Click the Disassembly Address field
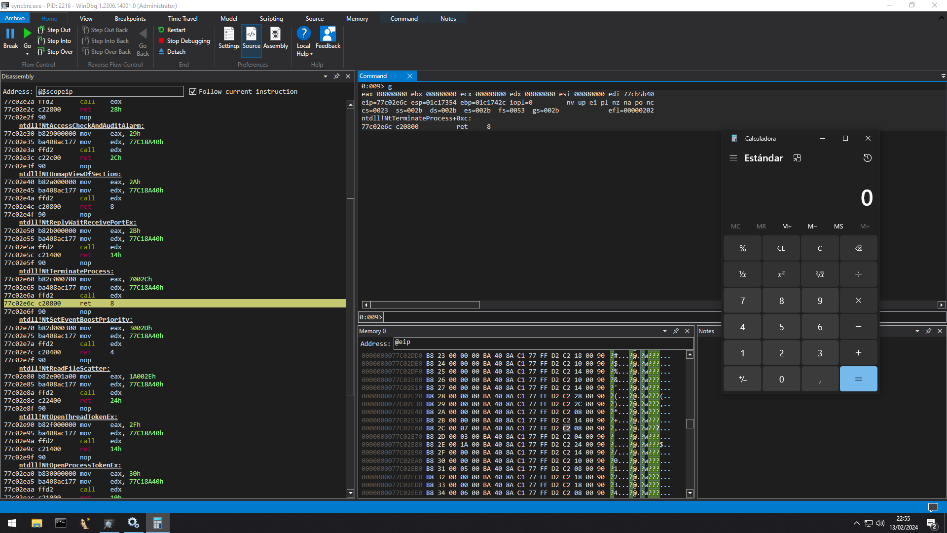 (109, 92)
